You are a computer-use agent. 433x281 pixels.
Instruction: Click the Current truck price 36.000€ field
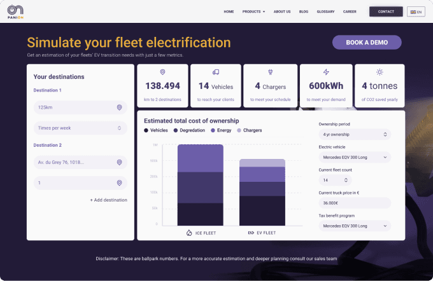(355, 203)
